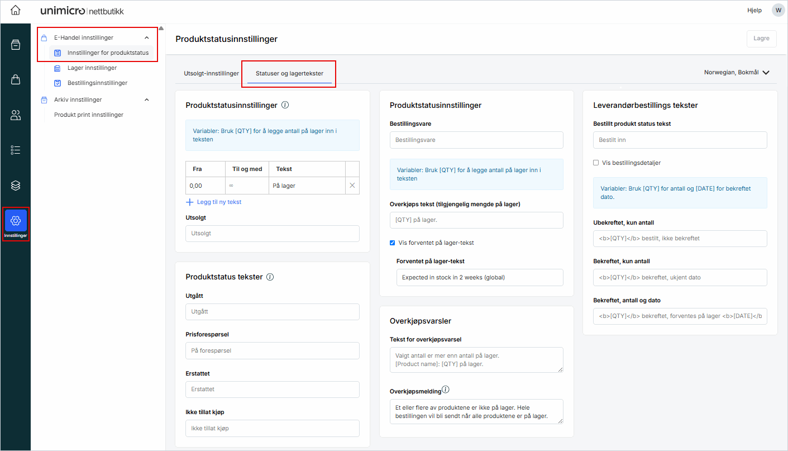The width and height of the screenshot is (788, 451).
Task: Collapse the Arkiv innstillinger section
Action: (x=147, y=100)
